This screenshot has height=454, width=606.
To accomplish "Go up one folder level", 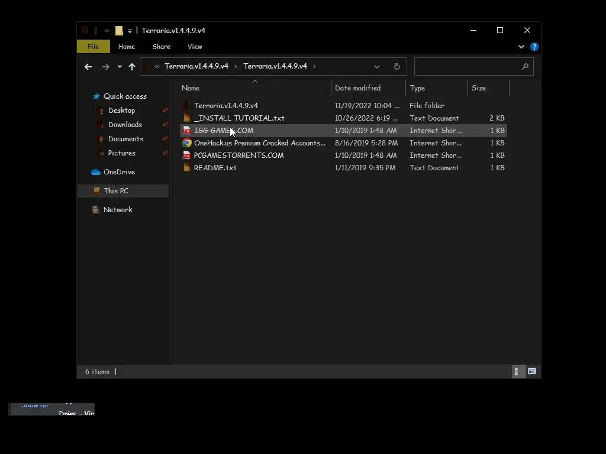I will coord(132,67).
